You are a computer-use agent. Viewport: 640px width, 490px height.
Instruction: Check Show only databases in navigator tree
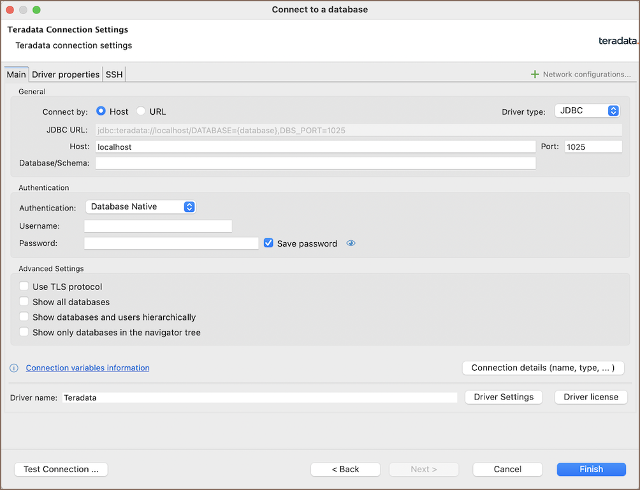pos(24,332)
